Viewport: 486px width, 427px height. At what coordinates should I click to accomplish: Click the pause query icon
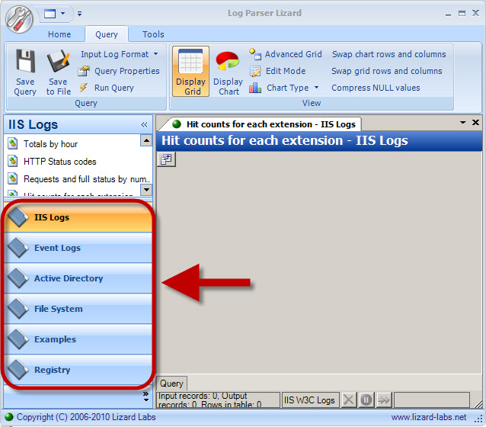point(366,400)
